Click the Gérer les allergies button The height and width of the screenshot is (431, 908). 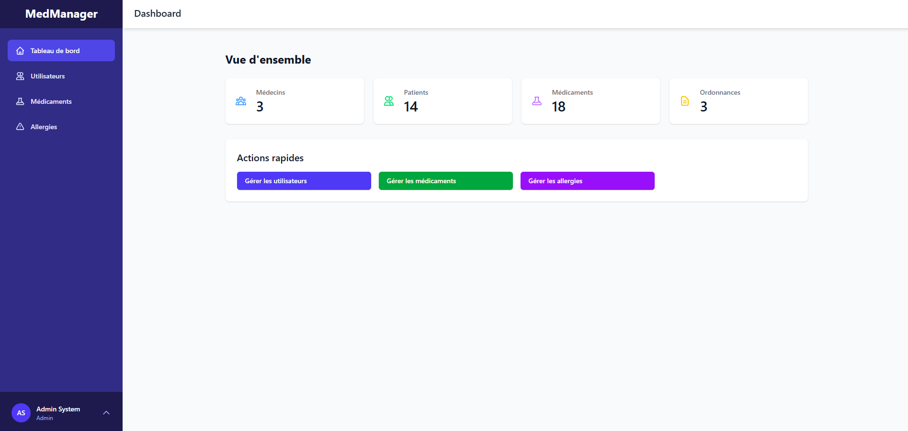[x=587, y=181]
